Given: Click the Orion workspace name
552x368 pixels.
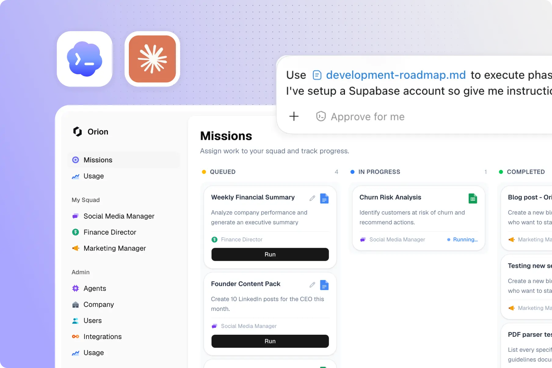Looking at the screenshot, I should click(98, 132).
